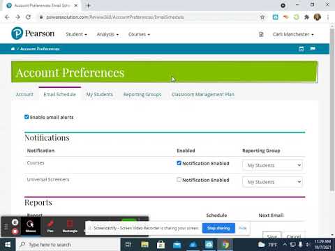Viewport: 335px width, 251px height.
Task: Select the Email Schedule tab
Action: pyautogui.click(x=60, y=94)
